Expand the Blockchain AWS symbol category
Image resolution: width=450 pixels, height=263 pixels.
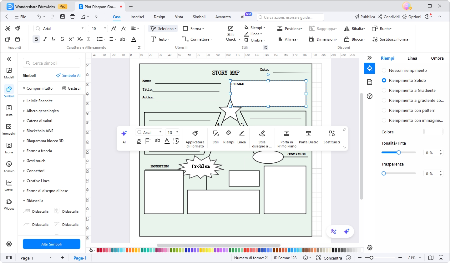point(40,131)
